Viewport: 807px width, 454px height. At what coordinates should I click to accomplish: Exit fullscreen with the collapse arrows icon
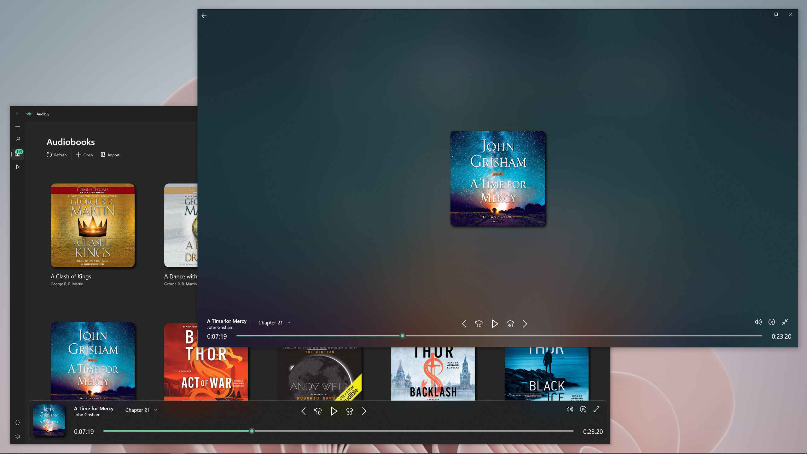pos(785,322)
